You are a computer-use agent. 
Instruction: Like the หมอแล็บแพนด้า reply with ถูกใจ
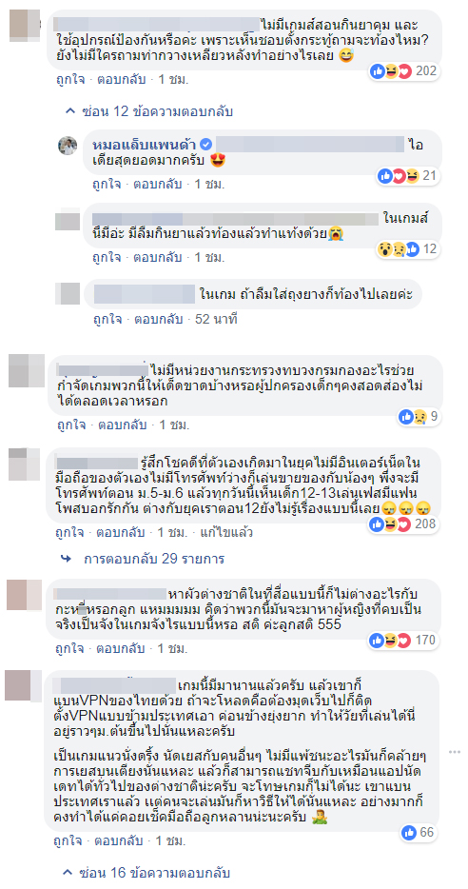(107, 185)
